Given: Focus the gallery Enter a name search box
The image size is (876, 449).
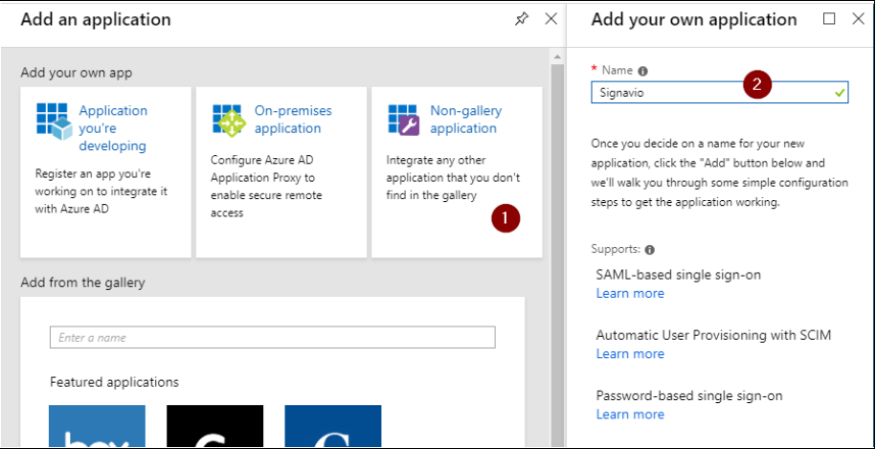Looking at the screenshot, I should pos(273,337).
